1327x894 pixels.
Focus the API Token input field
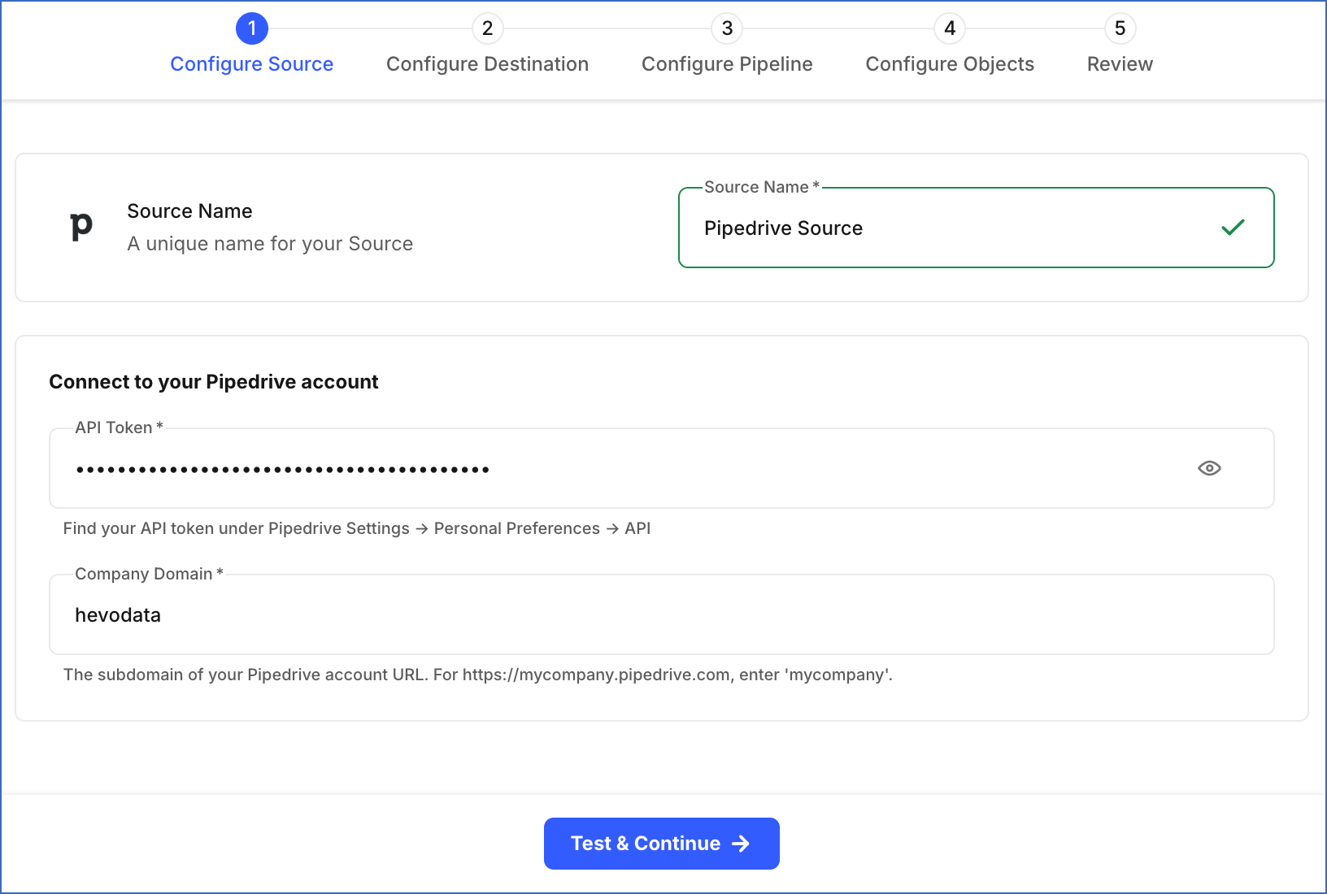point(661,468)
